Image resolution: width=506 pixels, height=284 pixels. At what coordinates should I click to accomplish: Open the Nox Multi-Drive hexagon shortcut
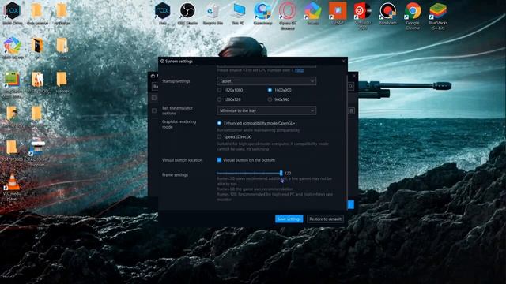(x=13, y=13)
